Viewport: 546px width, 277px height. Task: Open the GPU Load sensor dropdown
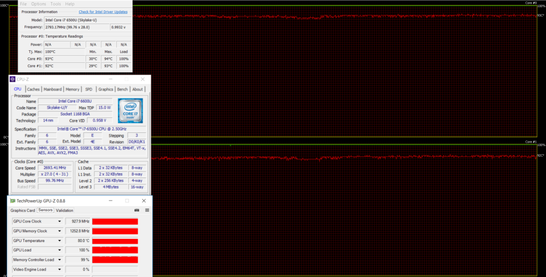[60, 250]
